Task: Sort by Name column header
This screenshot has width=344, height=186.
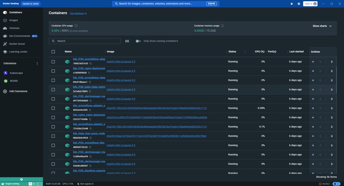Action: tap(68, 52)
